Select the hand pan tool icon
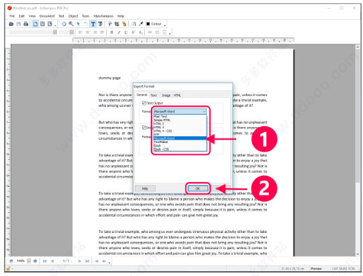The width and height of the screenshot is (363, 276). (64, 24)
